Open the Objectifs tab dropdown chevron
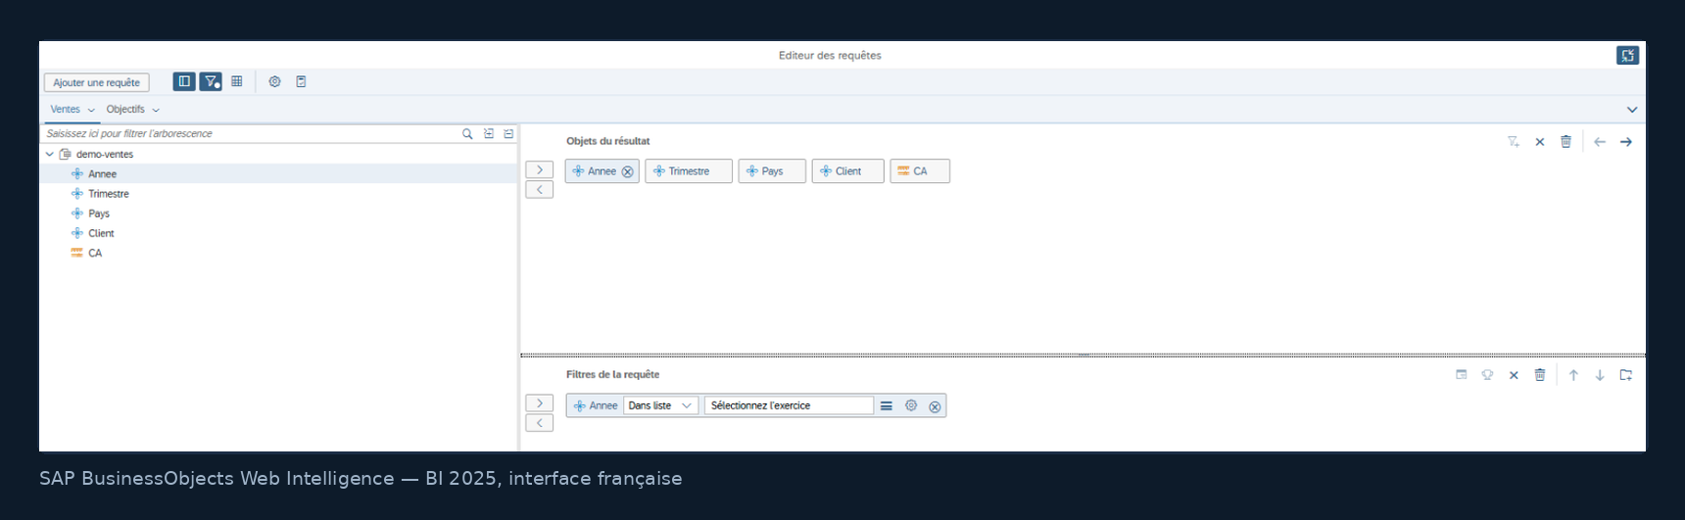The height and width of the screenshot is (520, 1685). tap(156, 111)
